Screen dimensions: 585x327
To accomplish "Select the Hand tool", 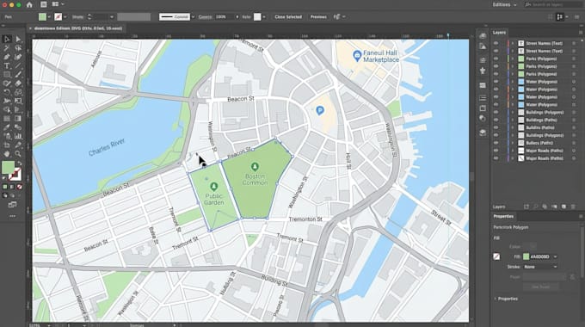I will tap(7, 154).
